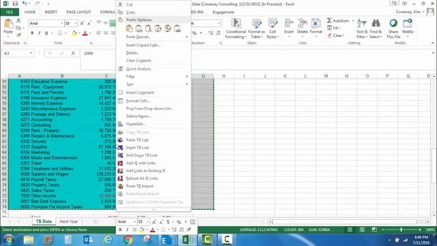Click ribbon font color A button
This screenshot has width=437, height=246.
point(85,33)
